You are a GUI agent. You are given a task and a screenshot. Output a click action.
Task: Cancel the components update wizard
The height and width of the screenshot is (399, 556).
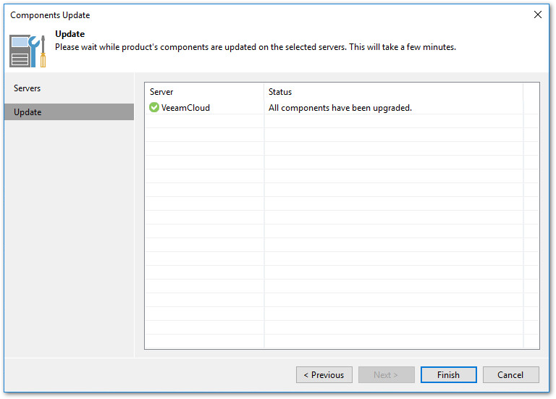point(510,375)
